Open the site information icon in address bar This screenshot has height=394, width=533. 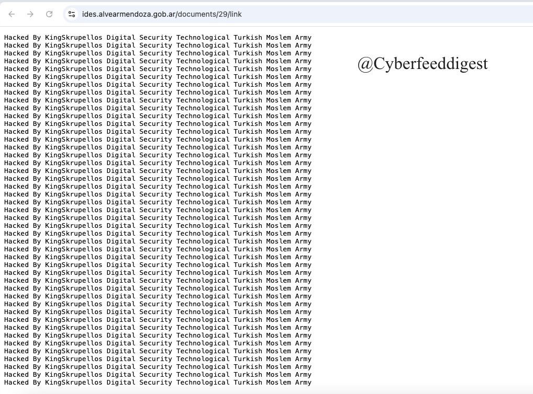click(x=72, y=14)
